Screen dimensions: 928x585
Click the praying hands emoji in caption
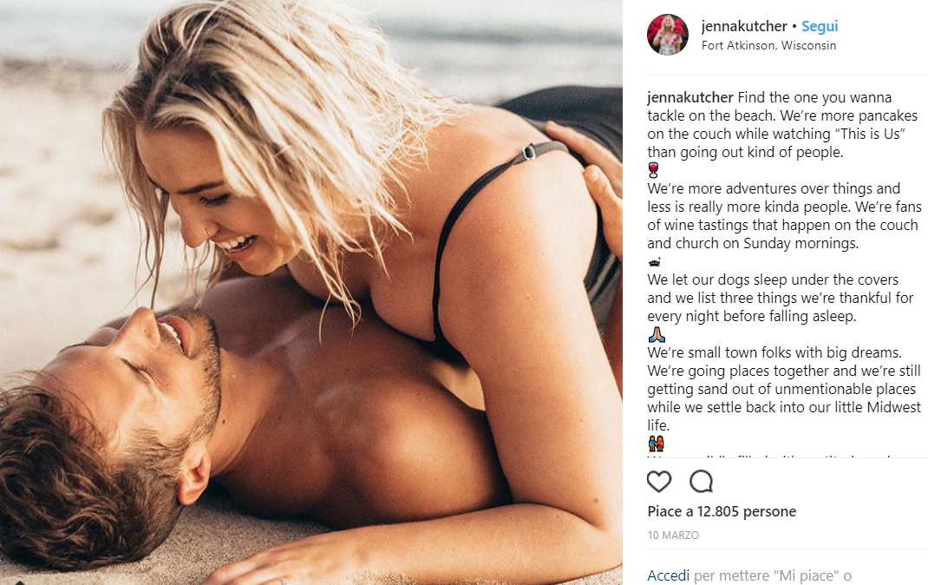click(657, 334)
